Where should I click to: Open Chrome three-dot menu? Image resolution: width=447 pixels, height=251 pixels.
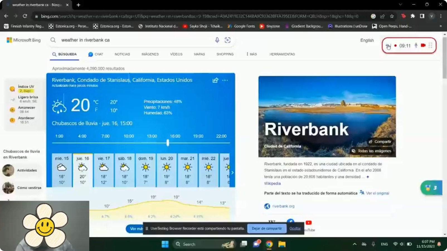pyautogui.click(x=441, y=16)
